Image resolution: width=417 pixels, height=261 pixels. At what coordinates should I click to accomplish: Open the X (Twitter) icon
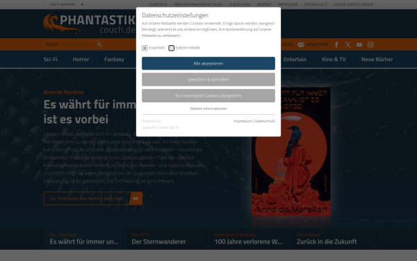coord(348,45)
